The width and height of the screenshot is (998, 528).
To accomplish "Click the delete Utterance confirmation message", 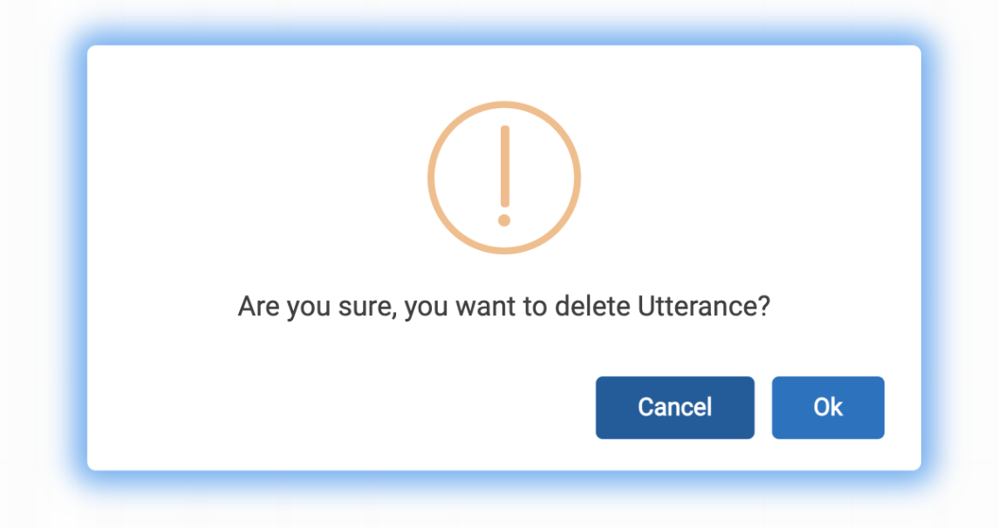I will 503,307.
